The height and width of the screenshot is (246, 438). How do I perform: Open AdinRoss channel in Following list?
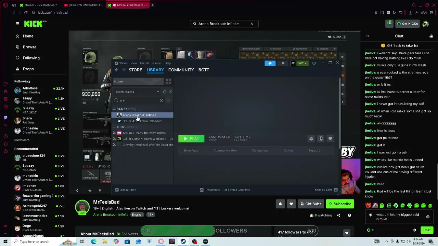(x=39, y=90)
